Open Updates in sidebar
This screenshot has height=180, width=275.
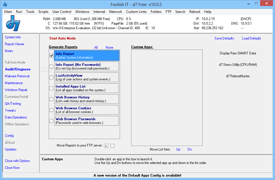11,149
